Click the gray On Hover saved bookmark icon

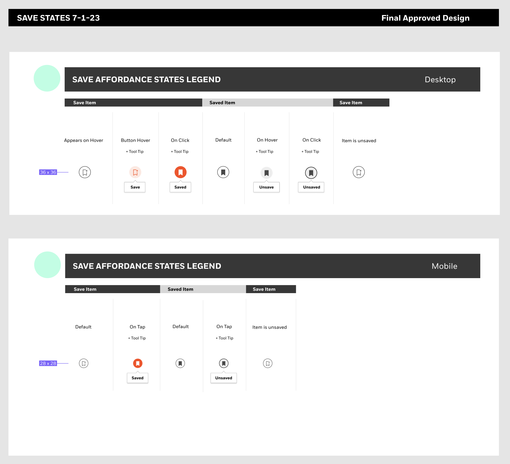coord(266,173)
